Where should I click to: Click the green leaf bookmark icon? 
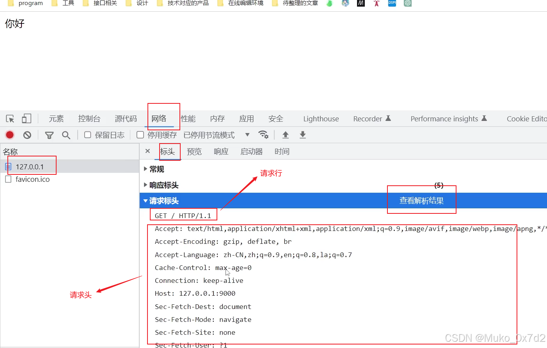330,3
